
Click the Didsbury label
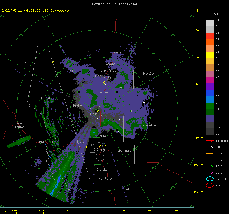[96, 114]
